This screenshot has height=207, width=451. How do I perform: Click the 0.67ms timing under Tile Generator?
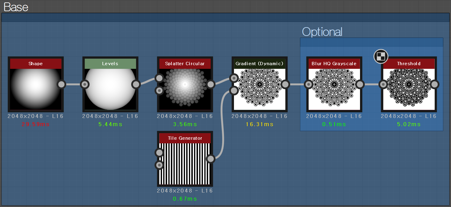[x=185, y=199]
